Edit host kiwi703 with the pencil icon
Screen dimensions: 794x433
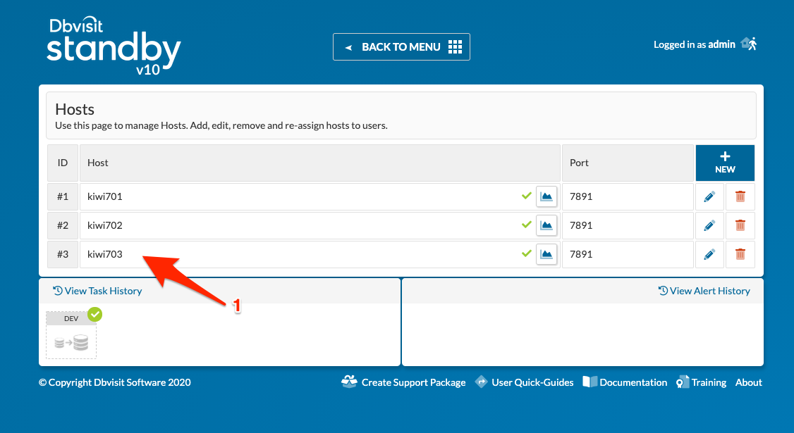tap(709, 254)
